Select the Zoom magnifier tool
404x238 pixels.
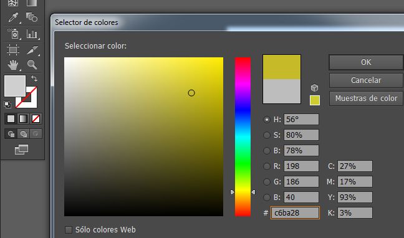click(32, 64)
